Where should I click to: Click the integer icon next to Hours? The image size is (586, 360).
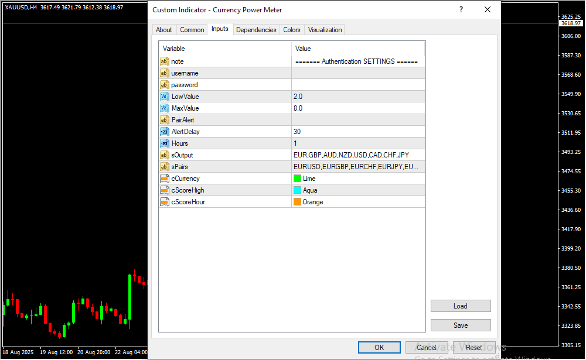(164, 143)
